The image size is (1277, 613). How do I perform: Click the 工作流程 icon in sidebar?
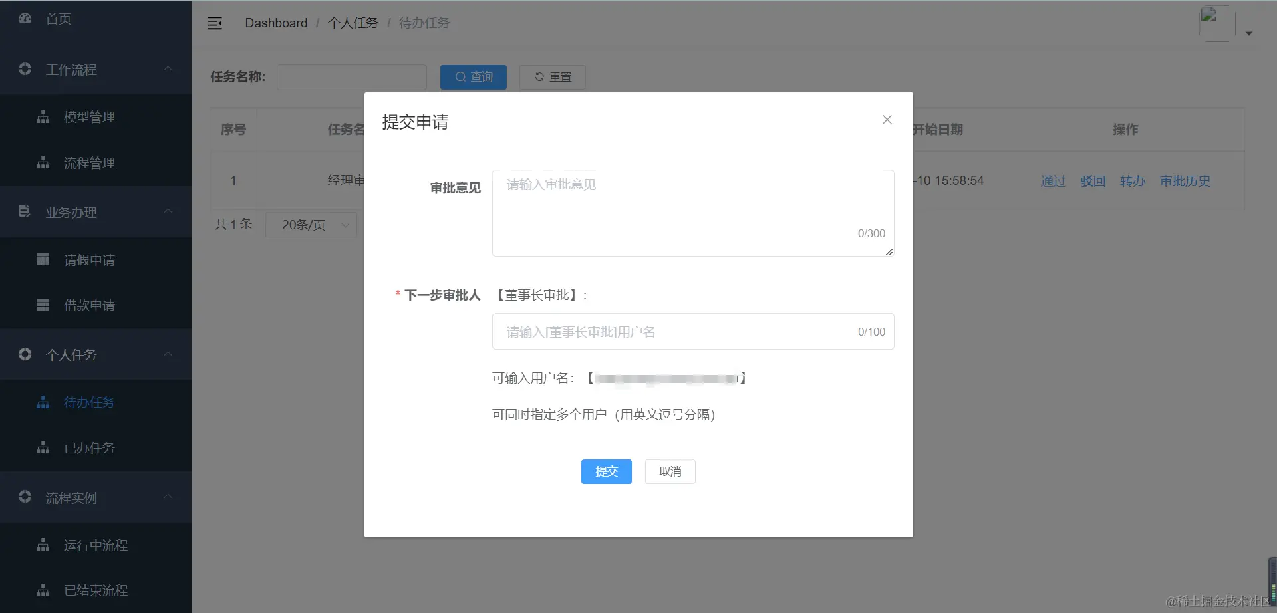[x=25, y=69]
